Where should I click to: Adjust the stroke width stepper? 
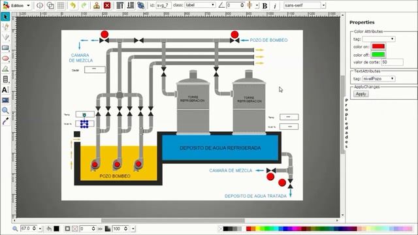93,228
